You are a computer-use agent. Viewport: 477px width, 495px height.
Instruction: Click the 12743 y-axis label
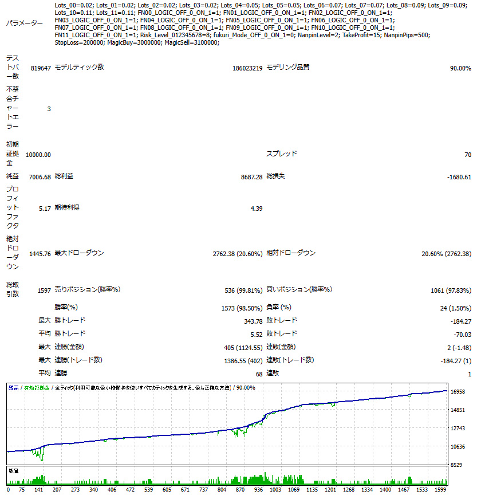pyautogui.click(x=458, y=429)
